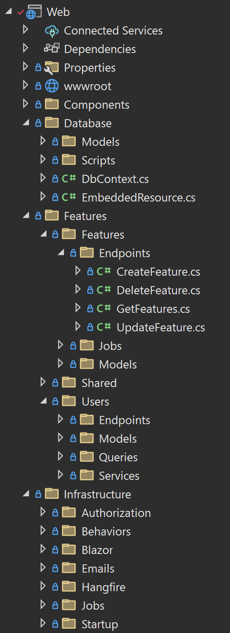
Task: Click the wwwroot globe icon
Action: pos(51,86)
